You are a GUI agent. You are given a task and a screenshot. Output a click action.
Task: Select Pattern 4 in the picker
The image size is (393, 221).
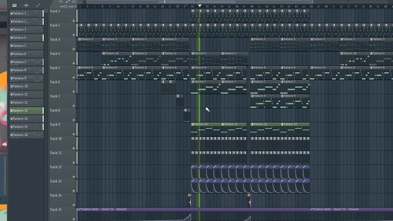click(26, 37)
